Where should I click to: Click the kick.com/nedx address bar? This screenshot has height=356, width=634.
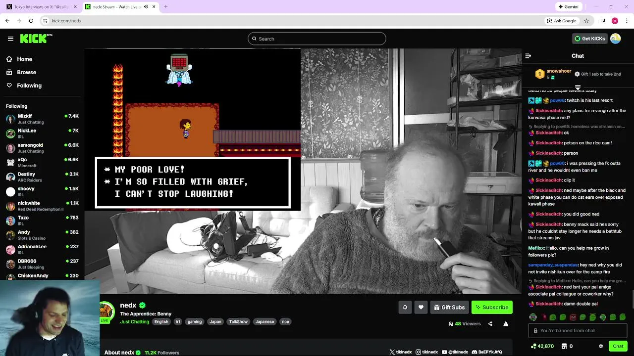(292, 21)
